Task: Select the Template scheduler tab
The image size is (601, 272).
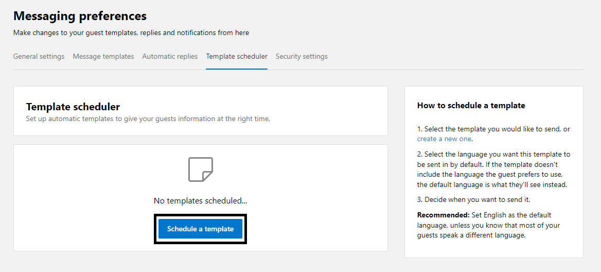Action: click(x=237, y=56)
